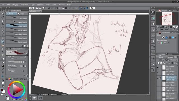Image resolution: width=179 pixels, height=101 pixels.
Task: Open the Filter menu
Action: pos(54,5)
